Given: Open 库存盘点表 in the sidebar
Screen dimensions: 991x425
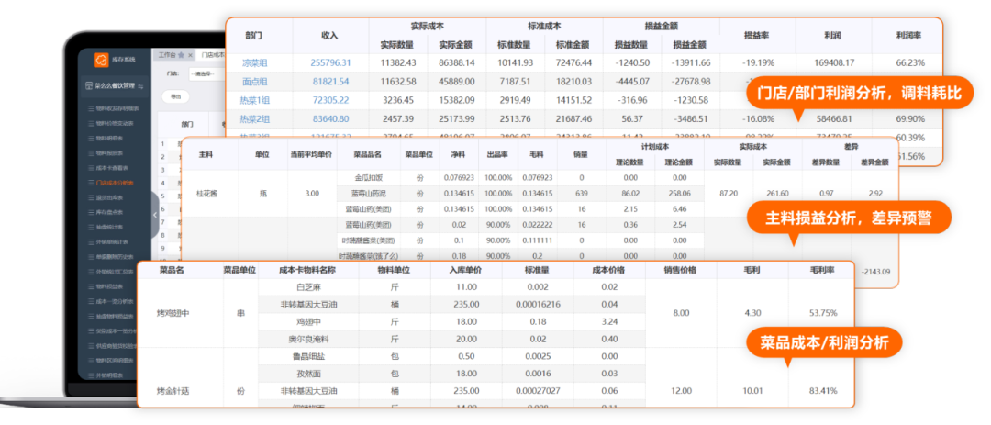Looking at the screenshot, I should point(110,212).
